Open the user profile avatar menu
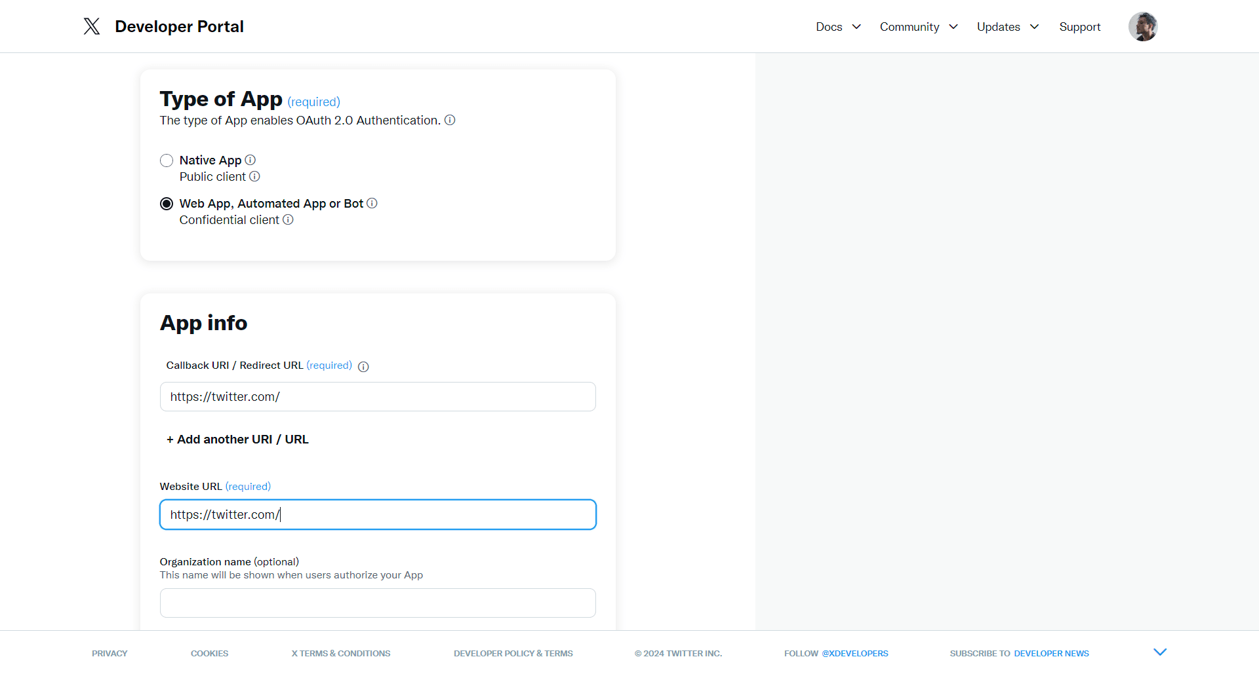Viewport: 1259px width, 676px height. (x=1142, y=27)
